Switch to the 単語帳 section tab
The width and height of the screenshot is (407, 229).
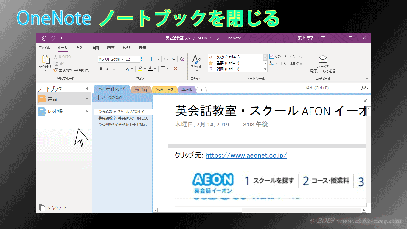pyautogui.click(x=187, y=89)
